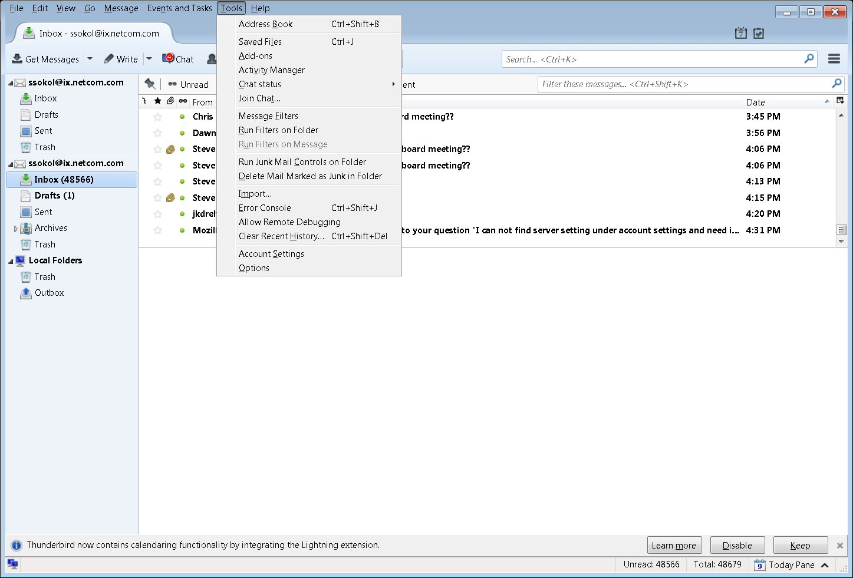Open Get Messages dropdown arrow
The width and height of the screenshot is (853, 578).
pos(90,59)
